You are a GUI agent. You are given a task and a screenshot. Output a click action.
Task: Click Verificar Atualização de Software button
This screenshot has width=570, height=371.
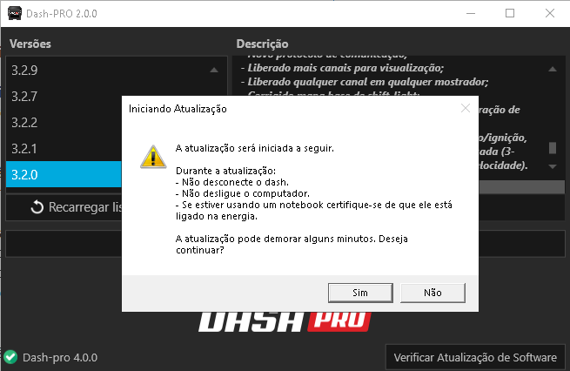point(475,358)
